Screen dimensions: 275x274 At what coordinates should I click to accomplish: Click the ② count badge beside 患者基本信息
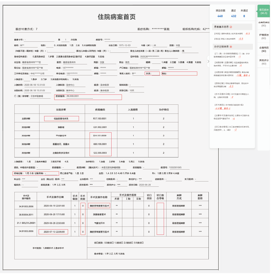point(231,27)
